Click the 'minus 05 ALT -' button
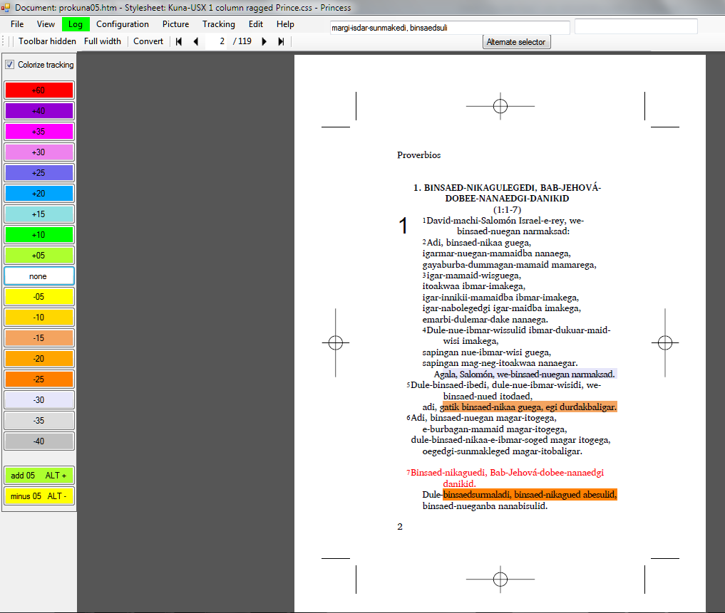 [38, 496]
